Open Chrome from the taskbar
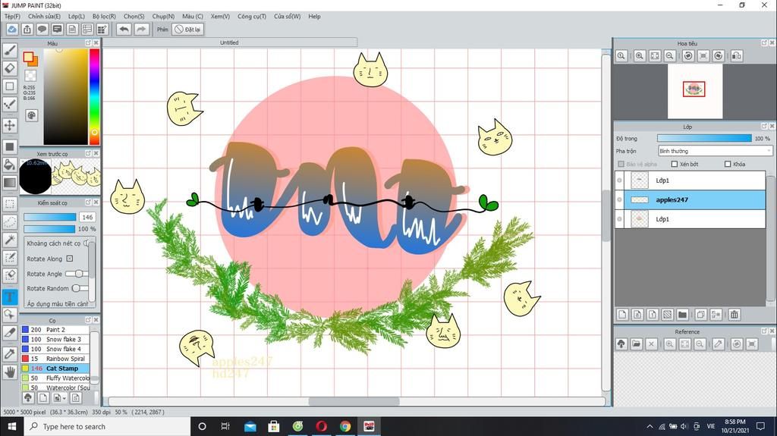 coord(345,426)
